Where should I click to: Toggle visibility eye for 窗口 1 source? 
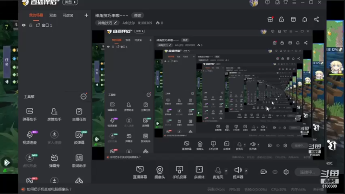click(24, 25)
